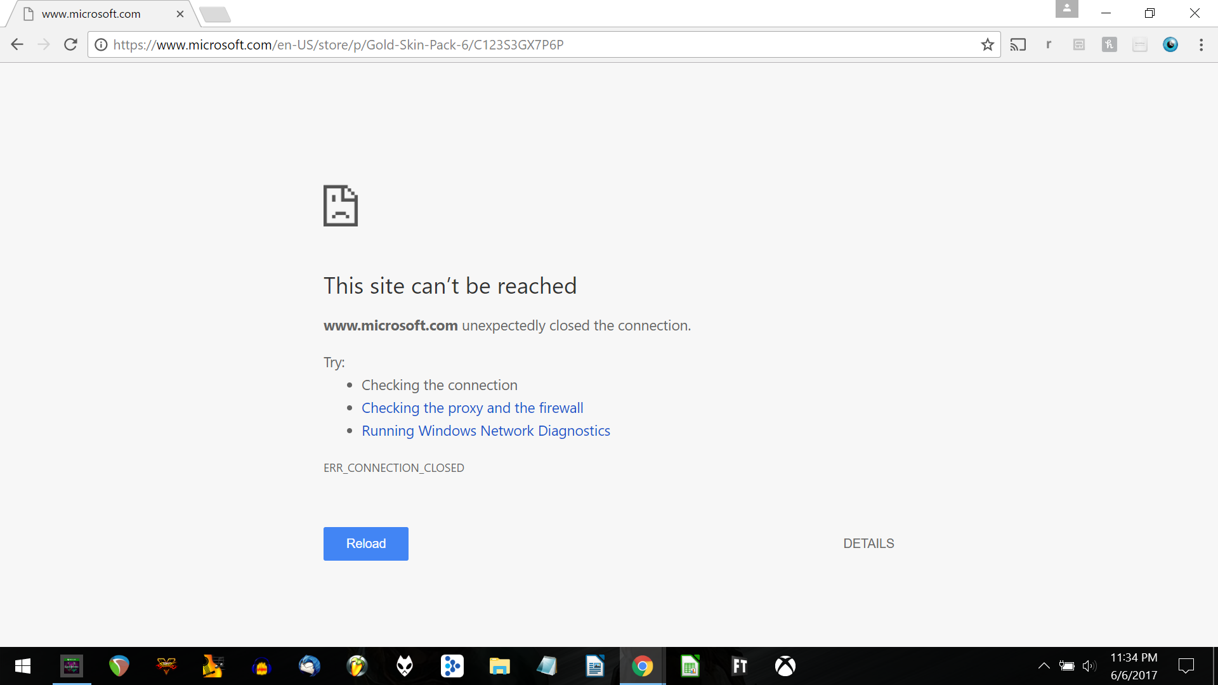Open the guitar music app in taskbar

click(214, 666)
